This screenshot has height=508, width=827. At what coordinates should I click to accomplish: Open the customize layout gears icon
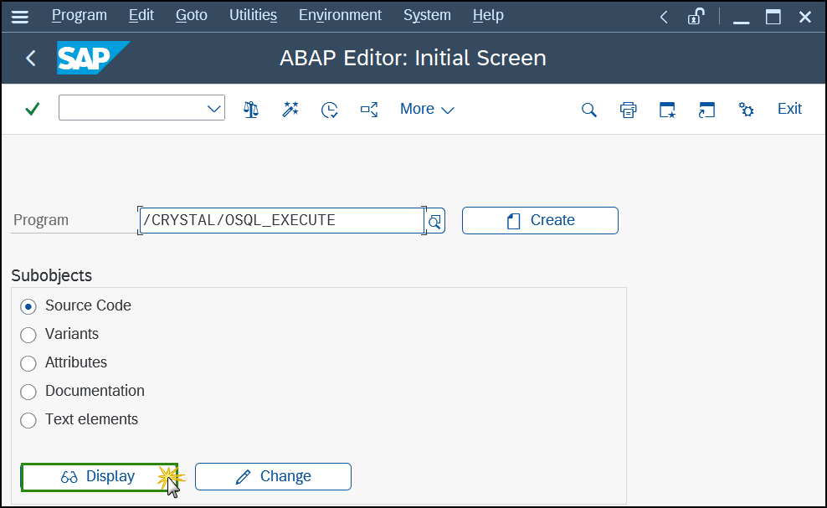click(746, 109)
